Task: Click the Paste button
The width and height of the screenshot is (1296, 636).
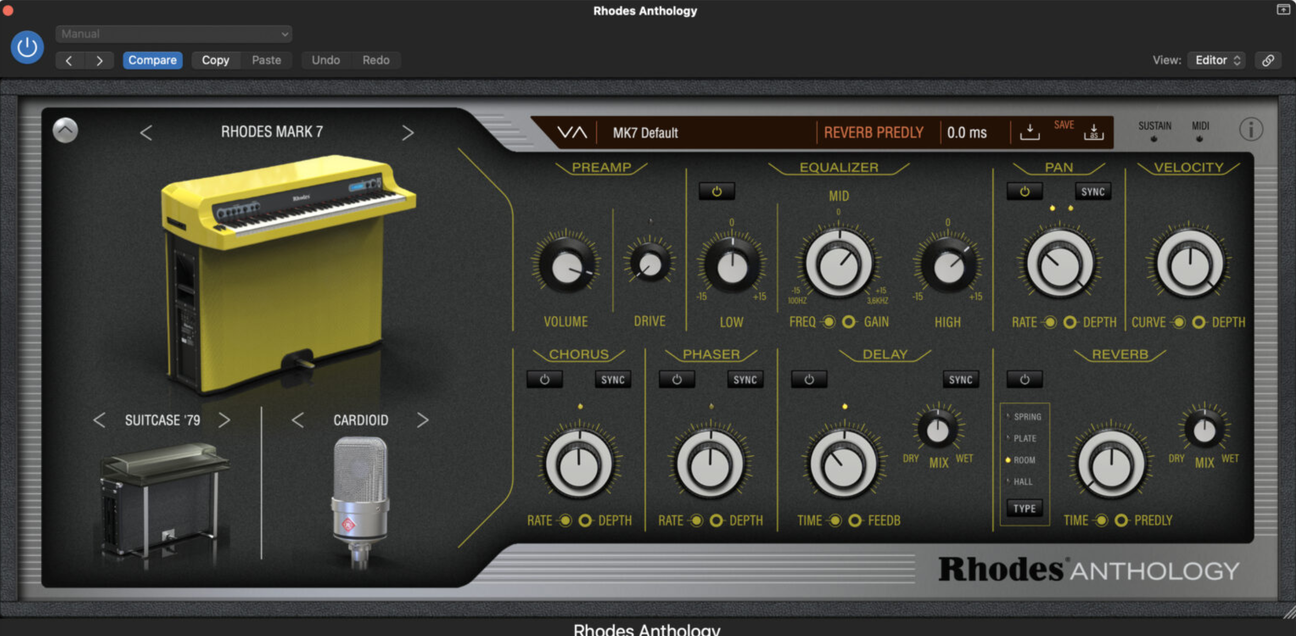Action: point(266,60)
